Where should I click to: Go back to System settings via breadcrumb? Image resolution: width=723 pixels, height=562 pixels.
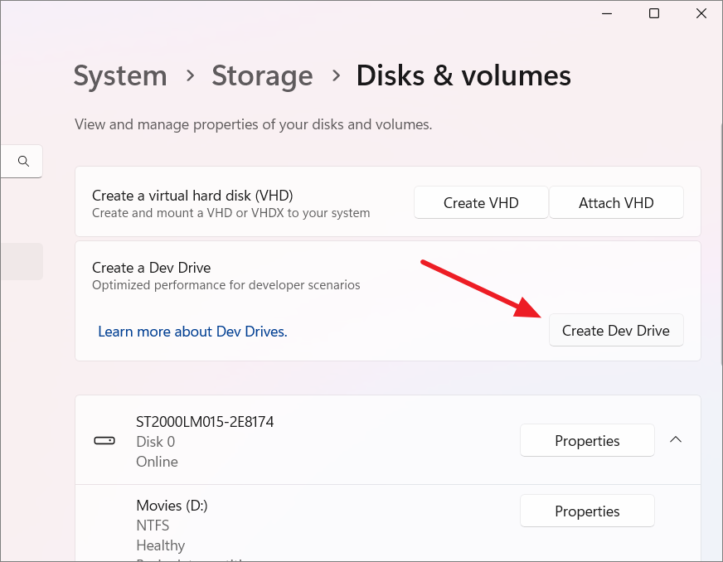(119, 75)
